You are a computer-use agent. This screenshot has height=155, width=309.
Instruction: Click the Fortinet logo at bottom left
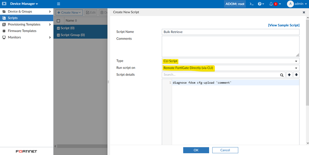pos(26,151)
